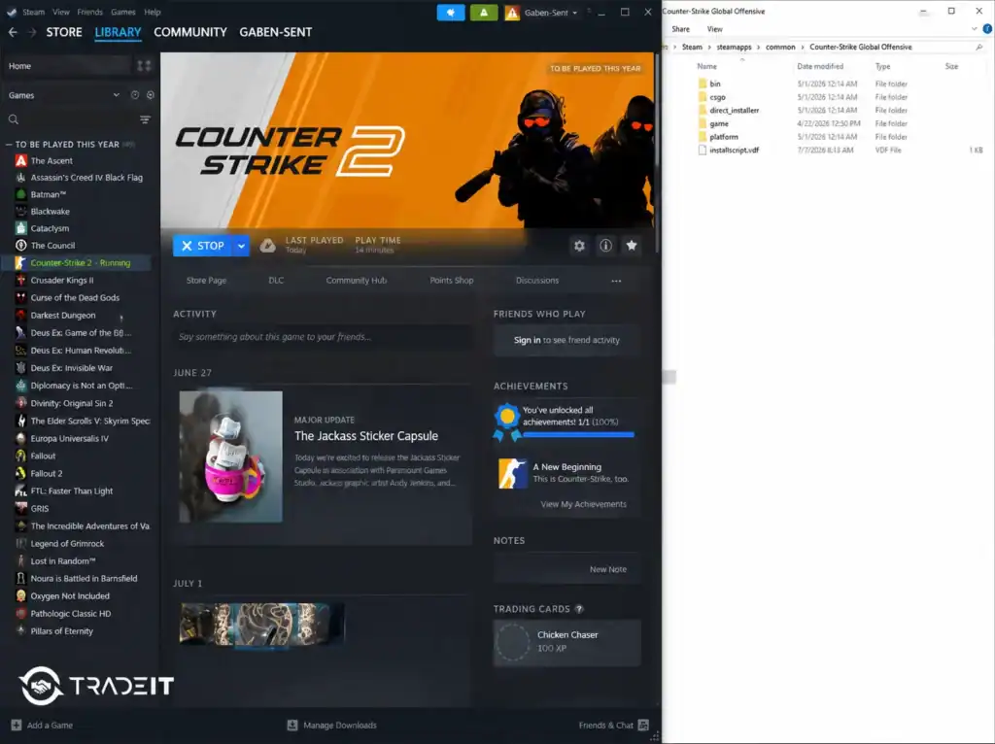Image resolution: width=995 pixels, height=744 pixels.
Task: Click the Steam Cloud status icon
Action: tap(268, 246)
